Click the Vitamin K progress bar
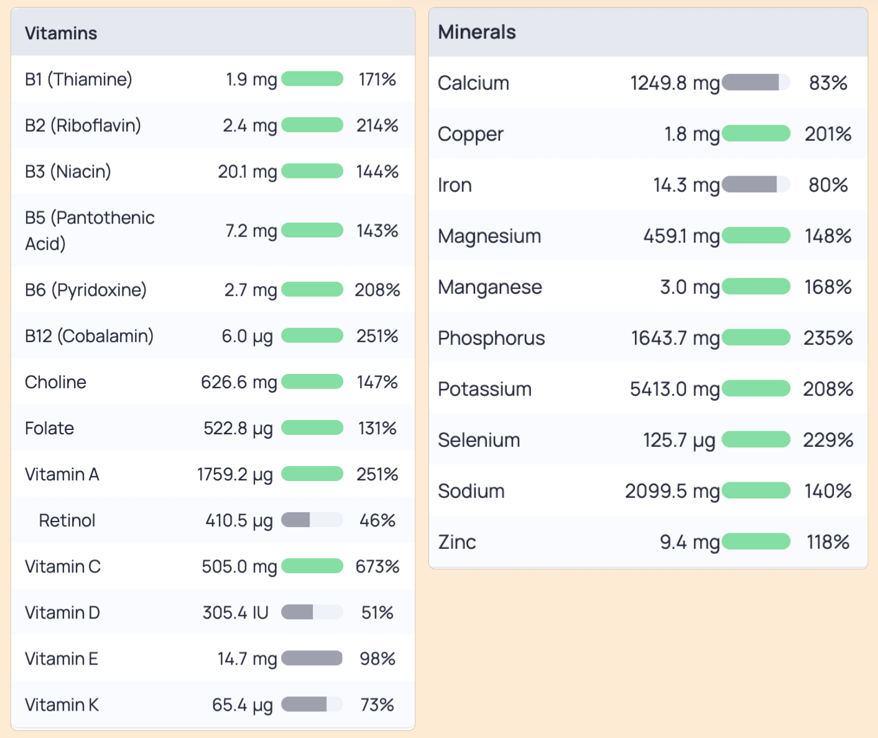 tap(312, 704)
